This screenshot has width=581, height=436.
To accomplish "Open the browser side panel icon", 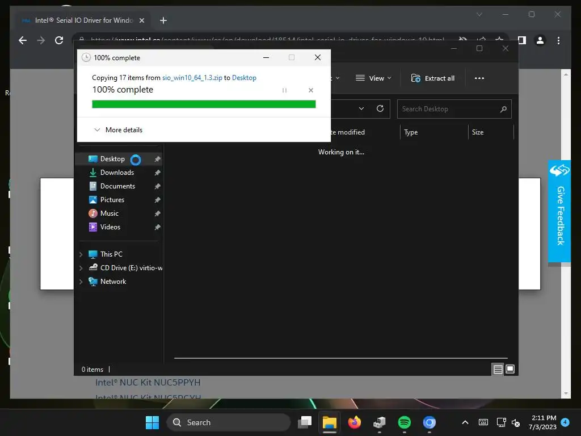I will 522,40.
